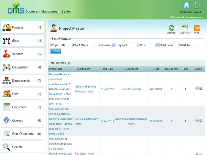Click Sites count 1 for Bitumen Renewal
The width and height of the screenshot is (207, 155).
point(185,89)
